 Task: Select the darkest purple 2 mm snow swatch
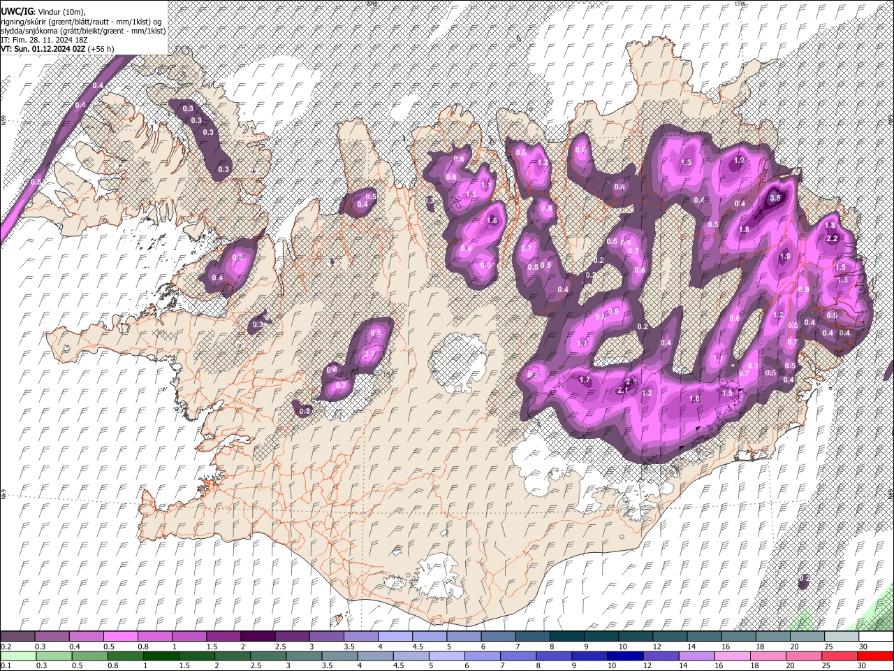(257, 637)
